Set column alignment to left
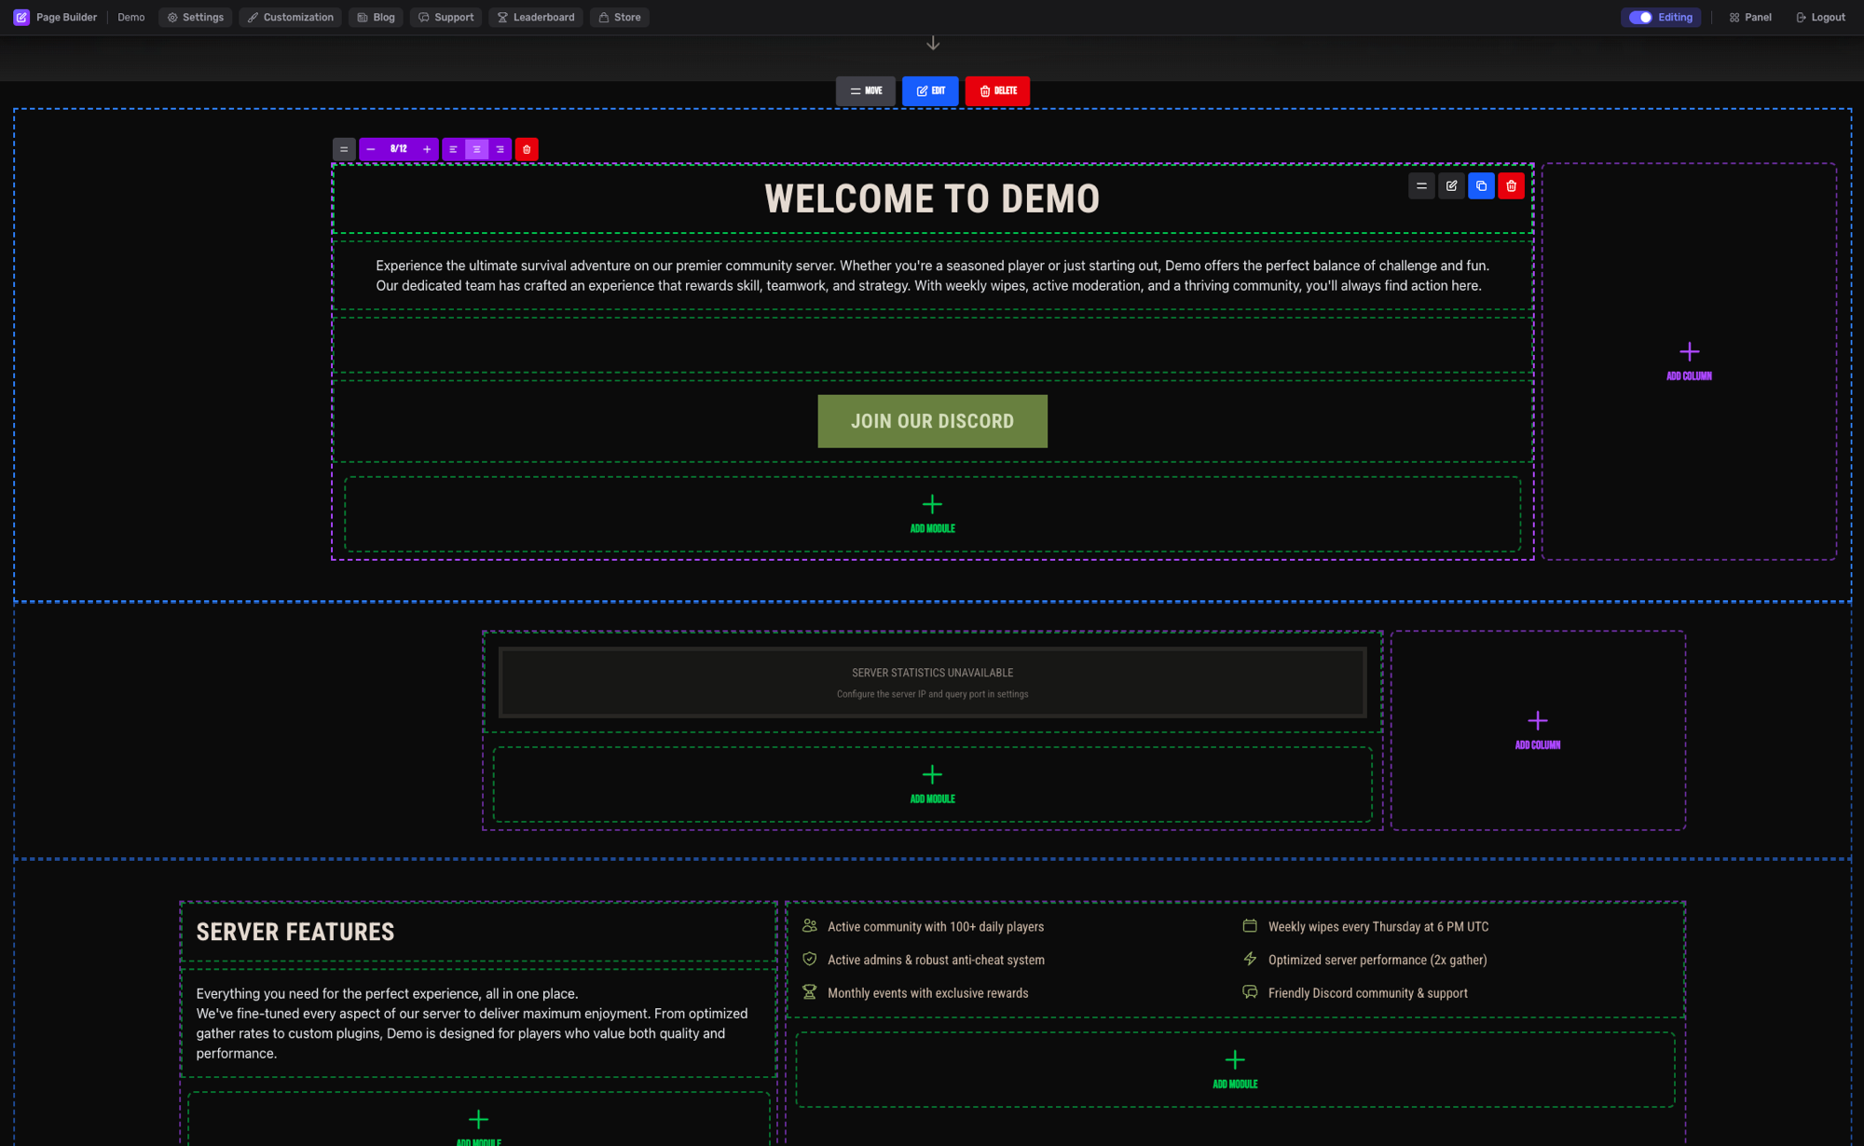Image resolution: width=1864 pixels, height=1146 pixels. click(453, 149)
